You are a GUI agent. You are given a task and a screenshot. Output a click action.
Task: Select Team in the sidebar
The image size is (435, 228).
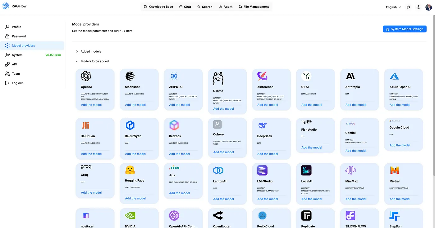(16, 74)
